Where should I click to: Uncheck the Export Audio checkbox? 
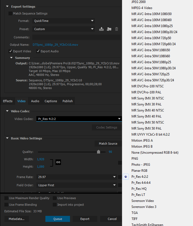pyautogui.click(x=38, y=51)
